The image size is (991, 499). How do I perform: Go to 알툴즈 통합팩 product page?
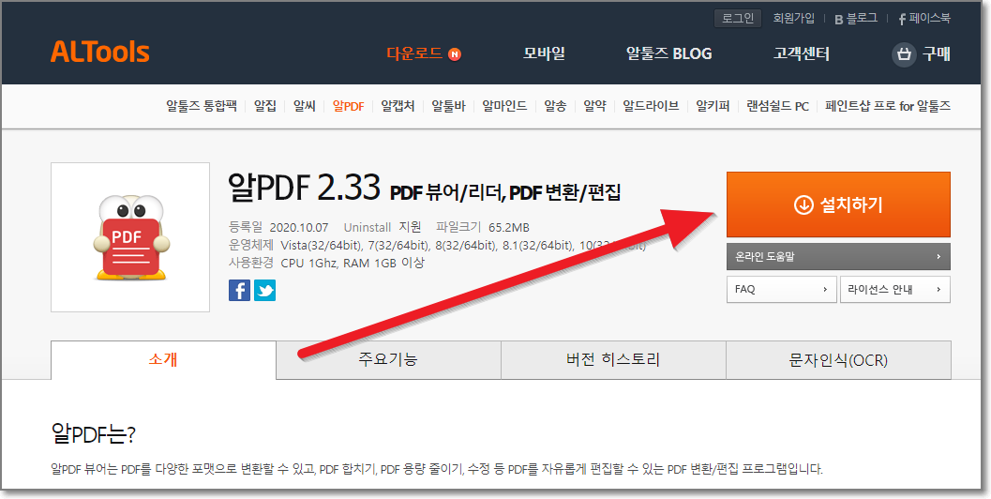pyautogui.click(x=202, y=106)
